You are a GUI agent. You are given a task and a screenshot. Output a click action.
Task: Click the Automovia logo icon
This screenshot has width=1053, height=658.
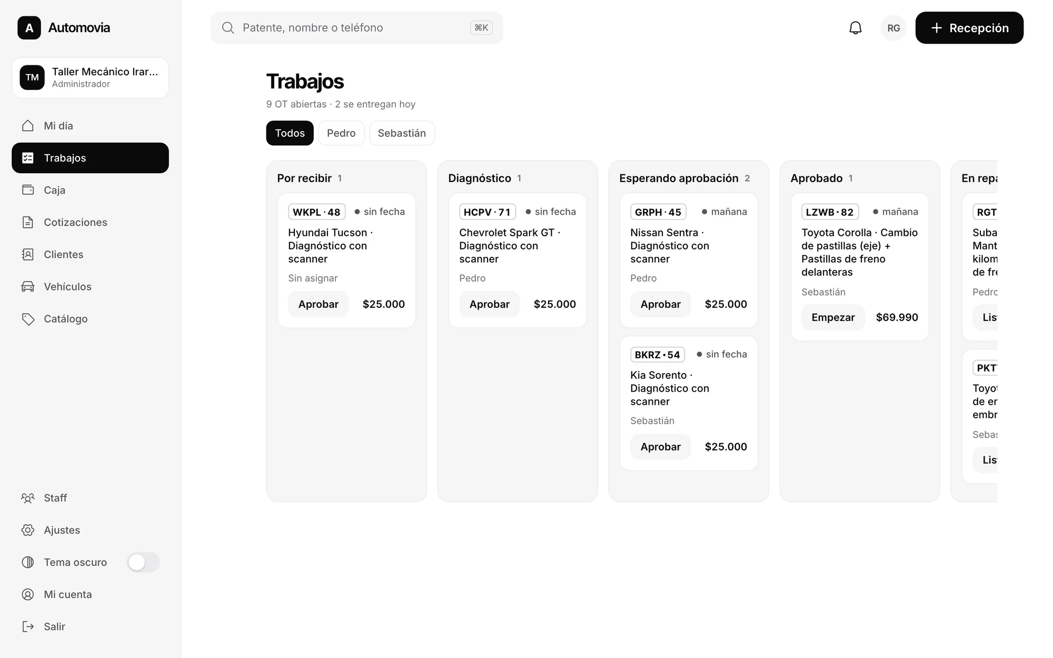(29, 28)
